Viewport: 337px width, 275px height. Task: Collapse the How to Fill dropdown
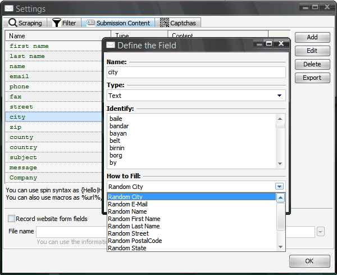tap(280, 187)
